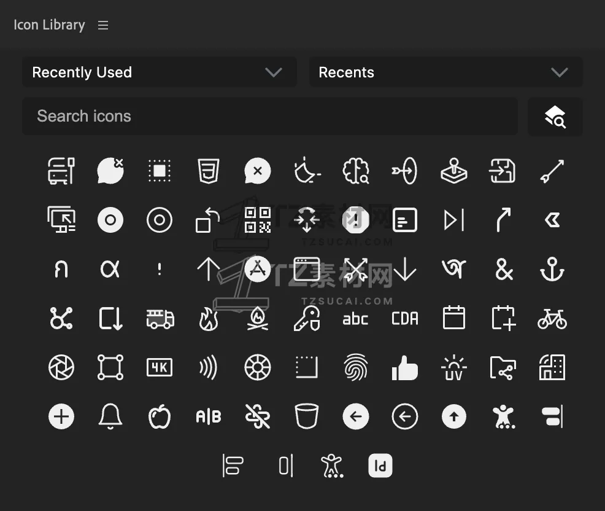Pick the flame icon
Screen dimensions: 605x511
coord(209,319)
